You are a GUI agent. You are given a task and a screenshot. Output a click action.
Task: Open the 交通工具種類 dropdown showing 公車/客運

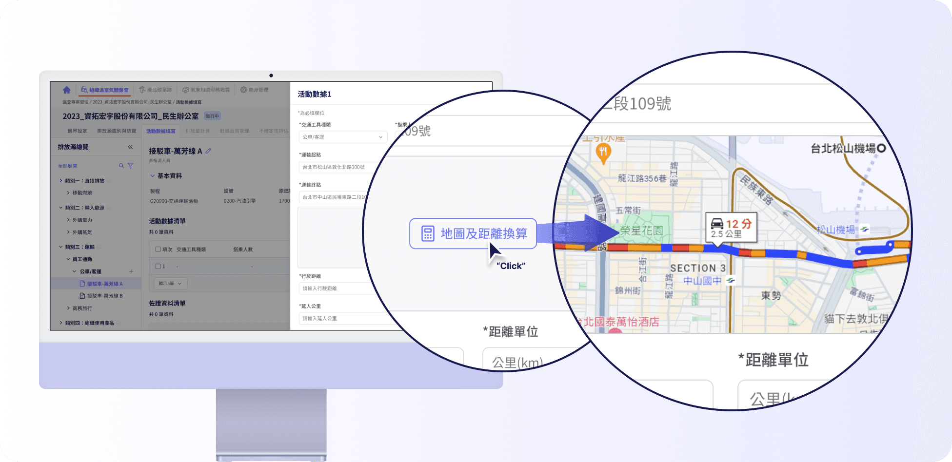[343, 137]
